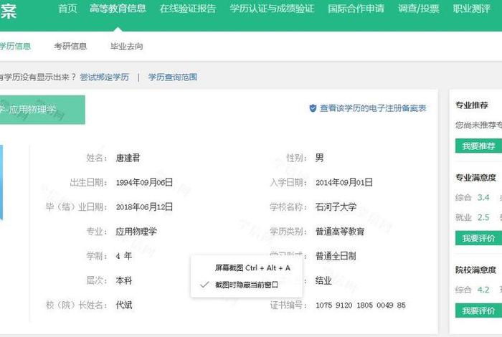This screenshot has width=502, height=337.
Task: Click the 院校满意度 heading
Action: point(475,270)
